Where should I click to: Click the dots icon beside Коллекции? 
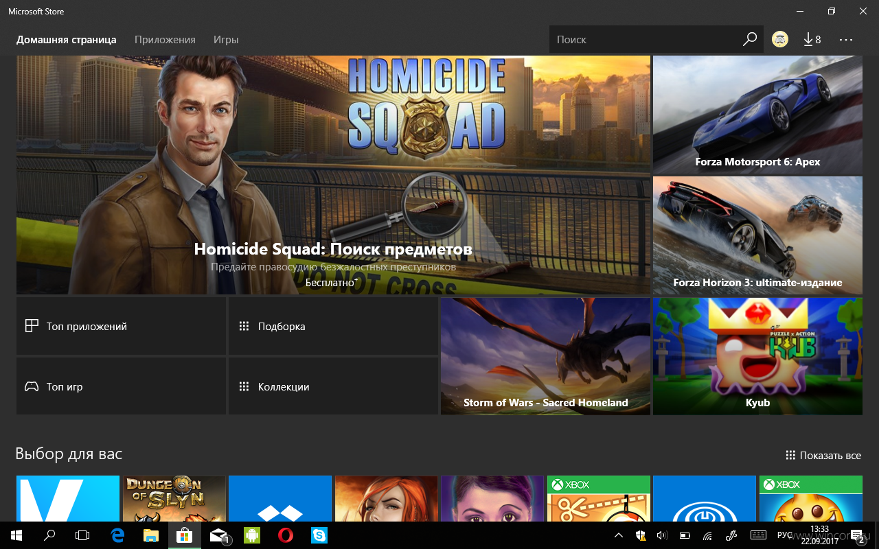[244, 386]
